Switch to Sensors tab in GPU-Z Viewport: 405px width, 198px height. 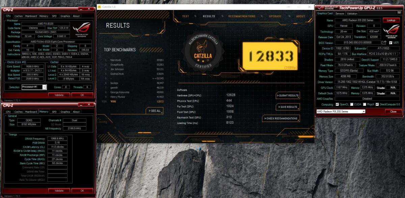[x=340, y=14]
